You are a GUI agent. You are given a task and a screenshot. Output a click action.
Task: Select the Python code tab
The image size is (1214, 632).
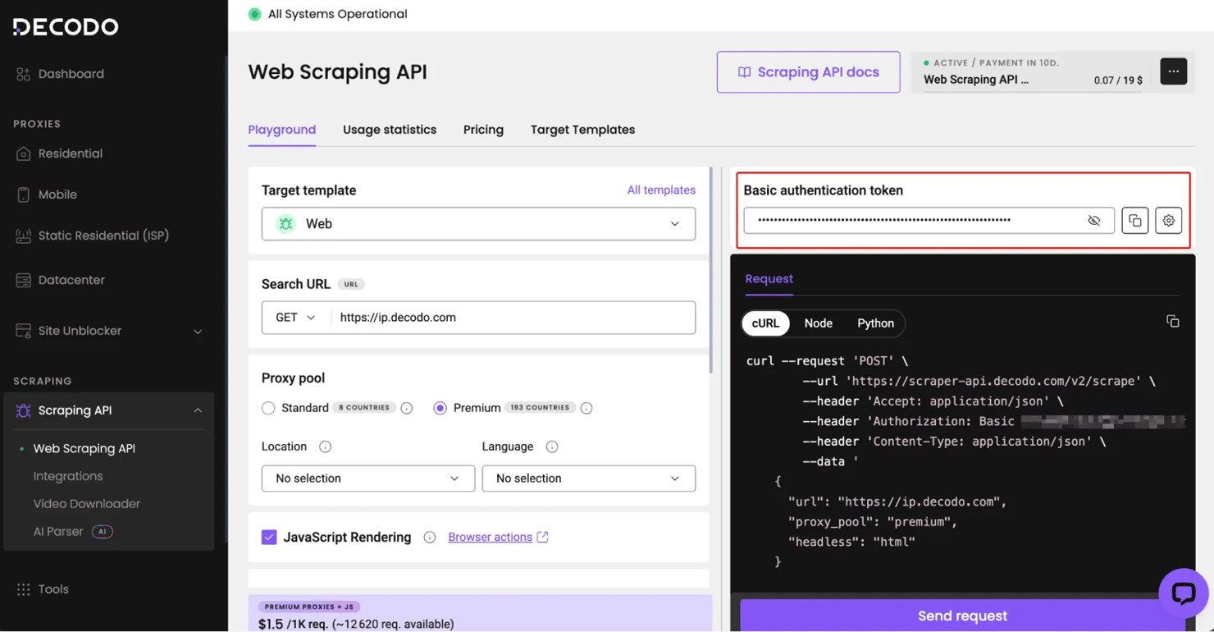(x=875, y=323)
